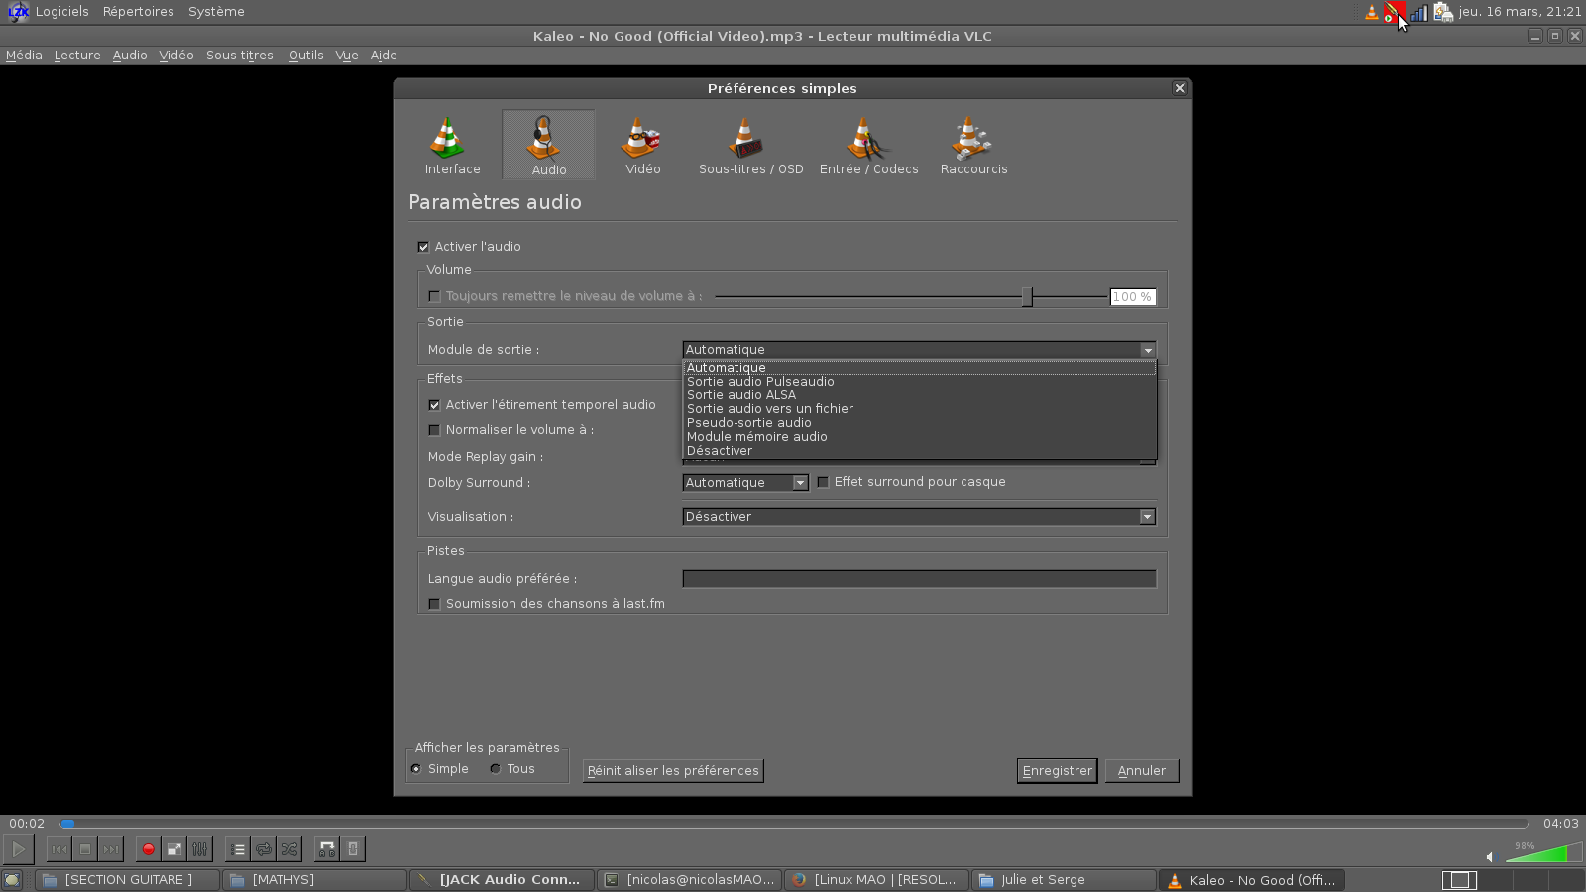The image size is (1586, 892).
Task: Click the VLC cone tray icon
Action: tap(1372, 12)
